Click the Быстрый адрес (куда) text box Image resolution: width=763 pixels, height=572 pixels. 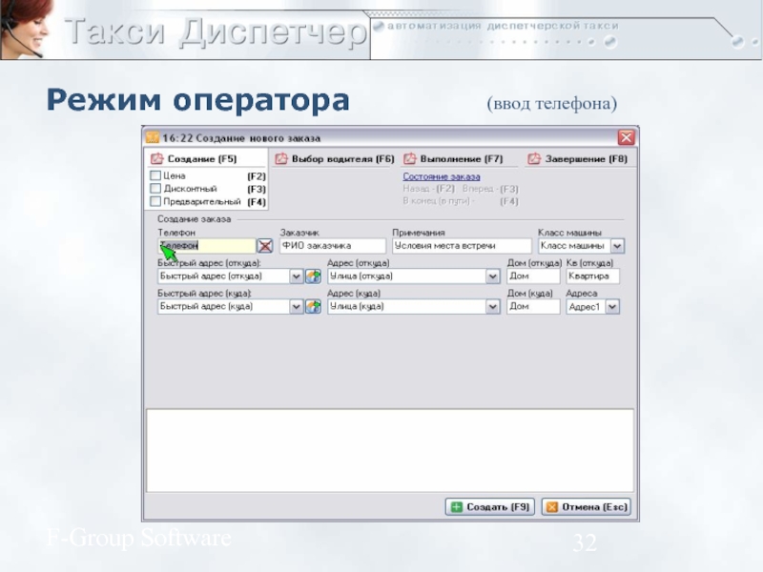(224, 306)
